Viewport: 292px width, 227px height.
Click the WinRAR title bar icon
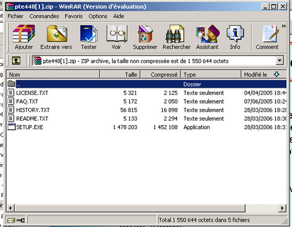pyautogui.click(x=10, y=7)
